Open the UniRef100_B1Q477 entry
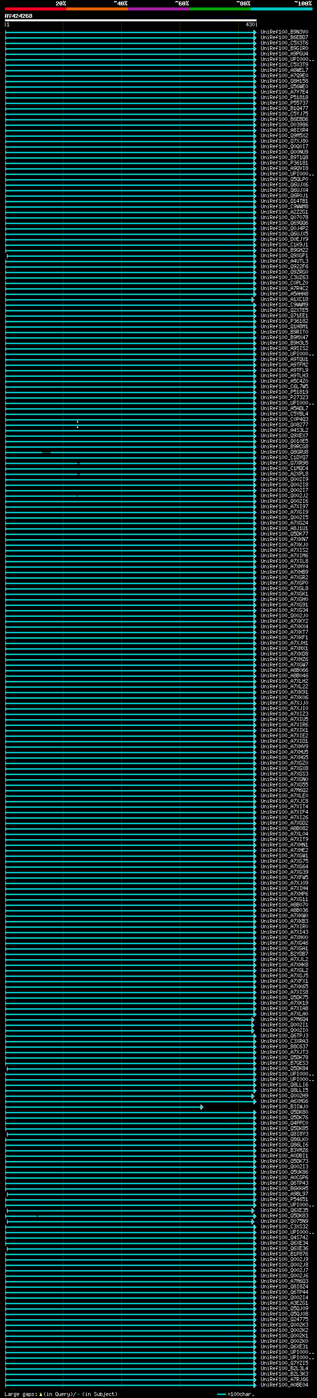The height and width of the screenshot is (1398, 317). coord(284,109)
